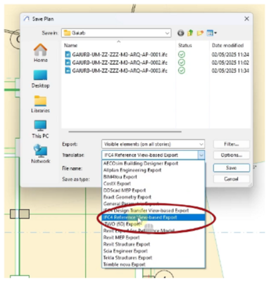Collapse the Translator dropdown arrow
269x282 pixels.
(x=201, y=155)
